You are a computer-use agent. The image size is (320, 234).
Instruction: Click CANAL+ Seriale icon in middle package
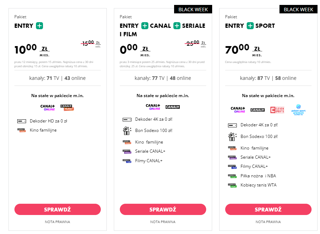(127, 151)
